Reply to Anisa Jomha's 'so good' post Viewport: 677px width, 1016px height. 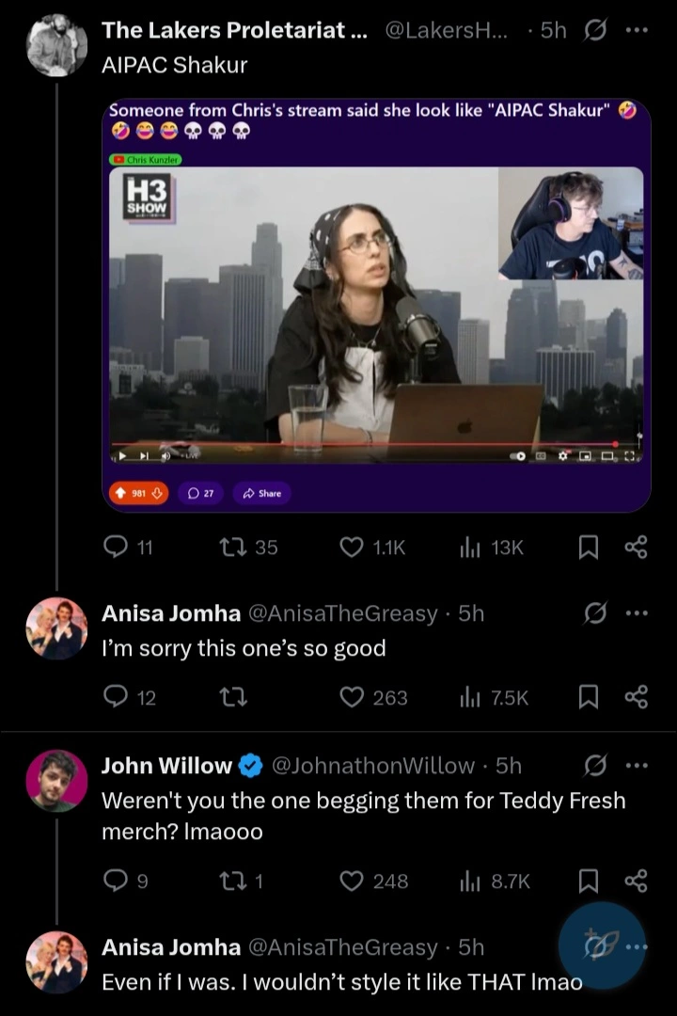click(130, 697)
